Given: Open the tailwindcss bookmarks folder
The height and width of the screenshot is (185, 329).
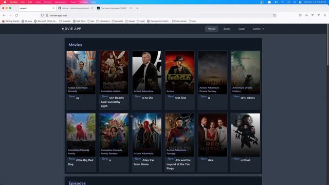Looking at the screenshot, I should tap(103, 21).
